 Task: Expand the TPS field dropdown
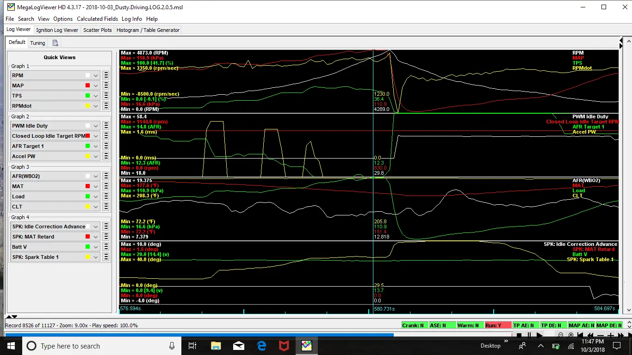[x=96, y=96]
